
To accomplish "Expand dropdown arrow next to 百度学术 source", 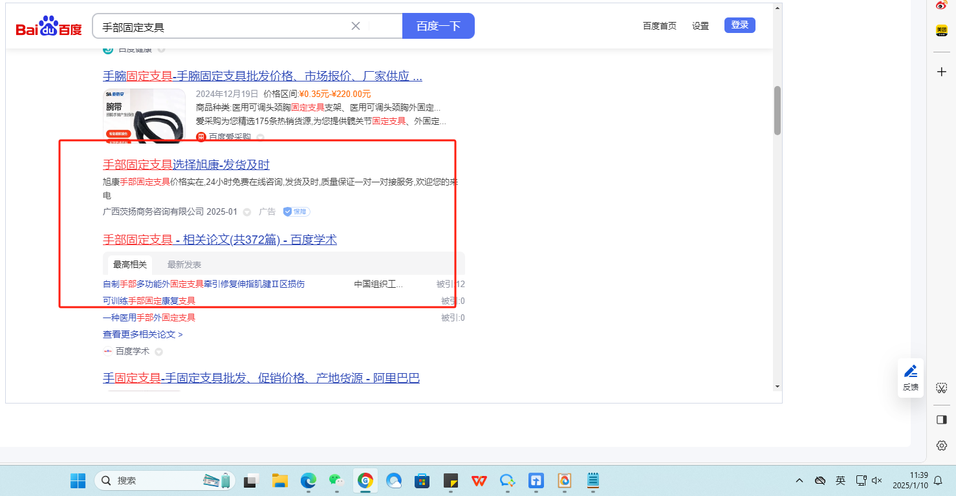I will (x=158, y=352).
